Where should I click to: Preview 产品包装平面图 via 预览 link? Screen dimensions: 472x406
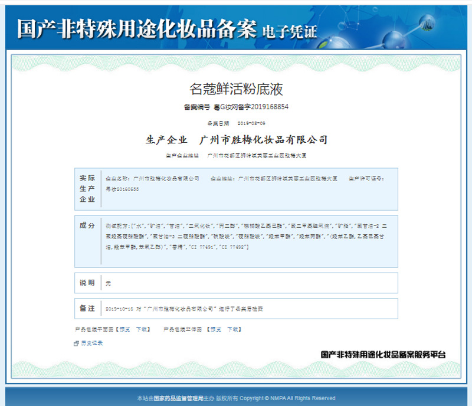click(124, 329)
